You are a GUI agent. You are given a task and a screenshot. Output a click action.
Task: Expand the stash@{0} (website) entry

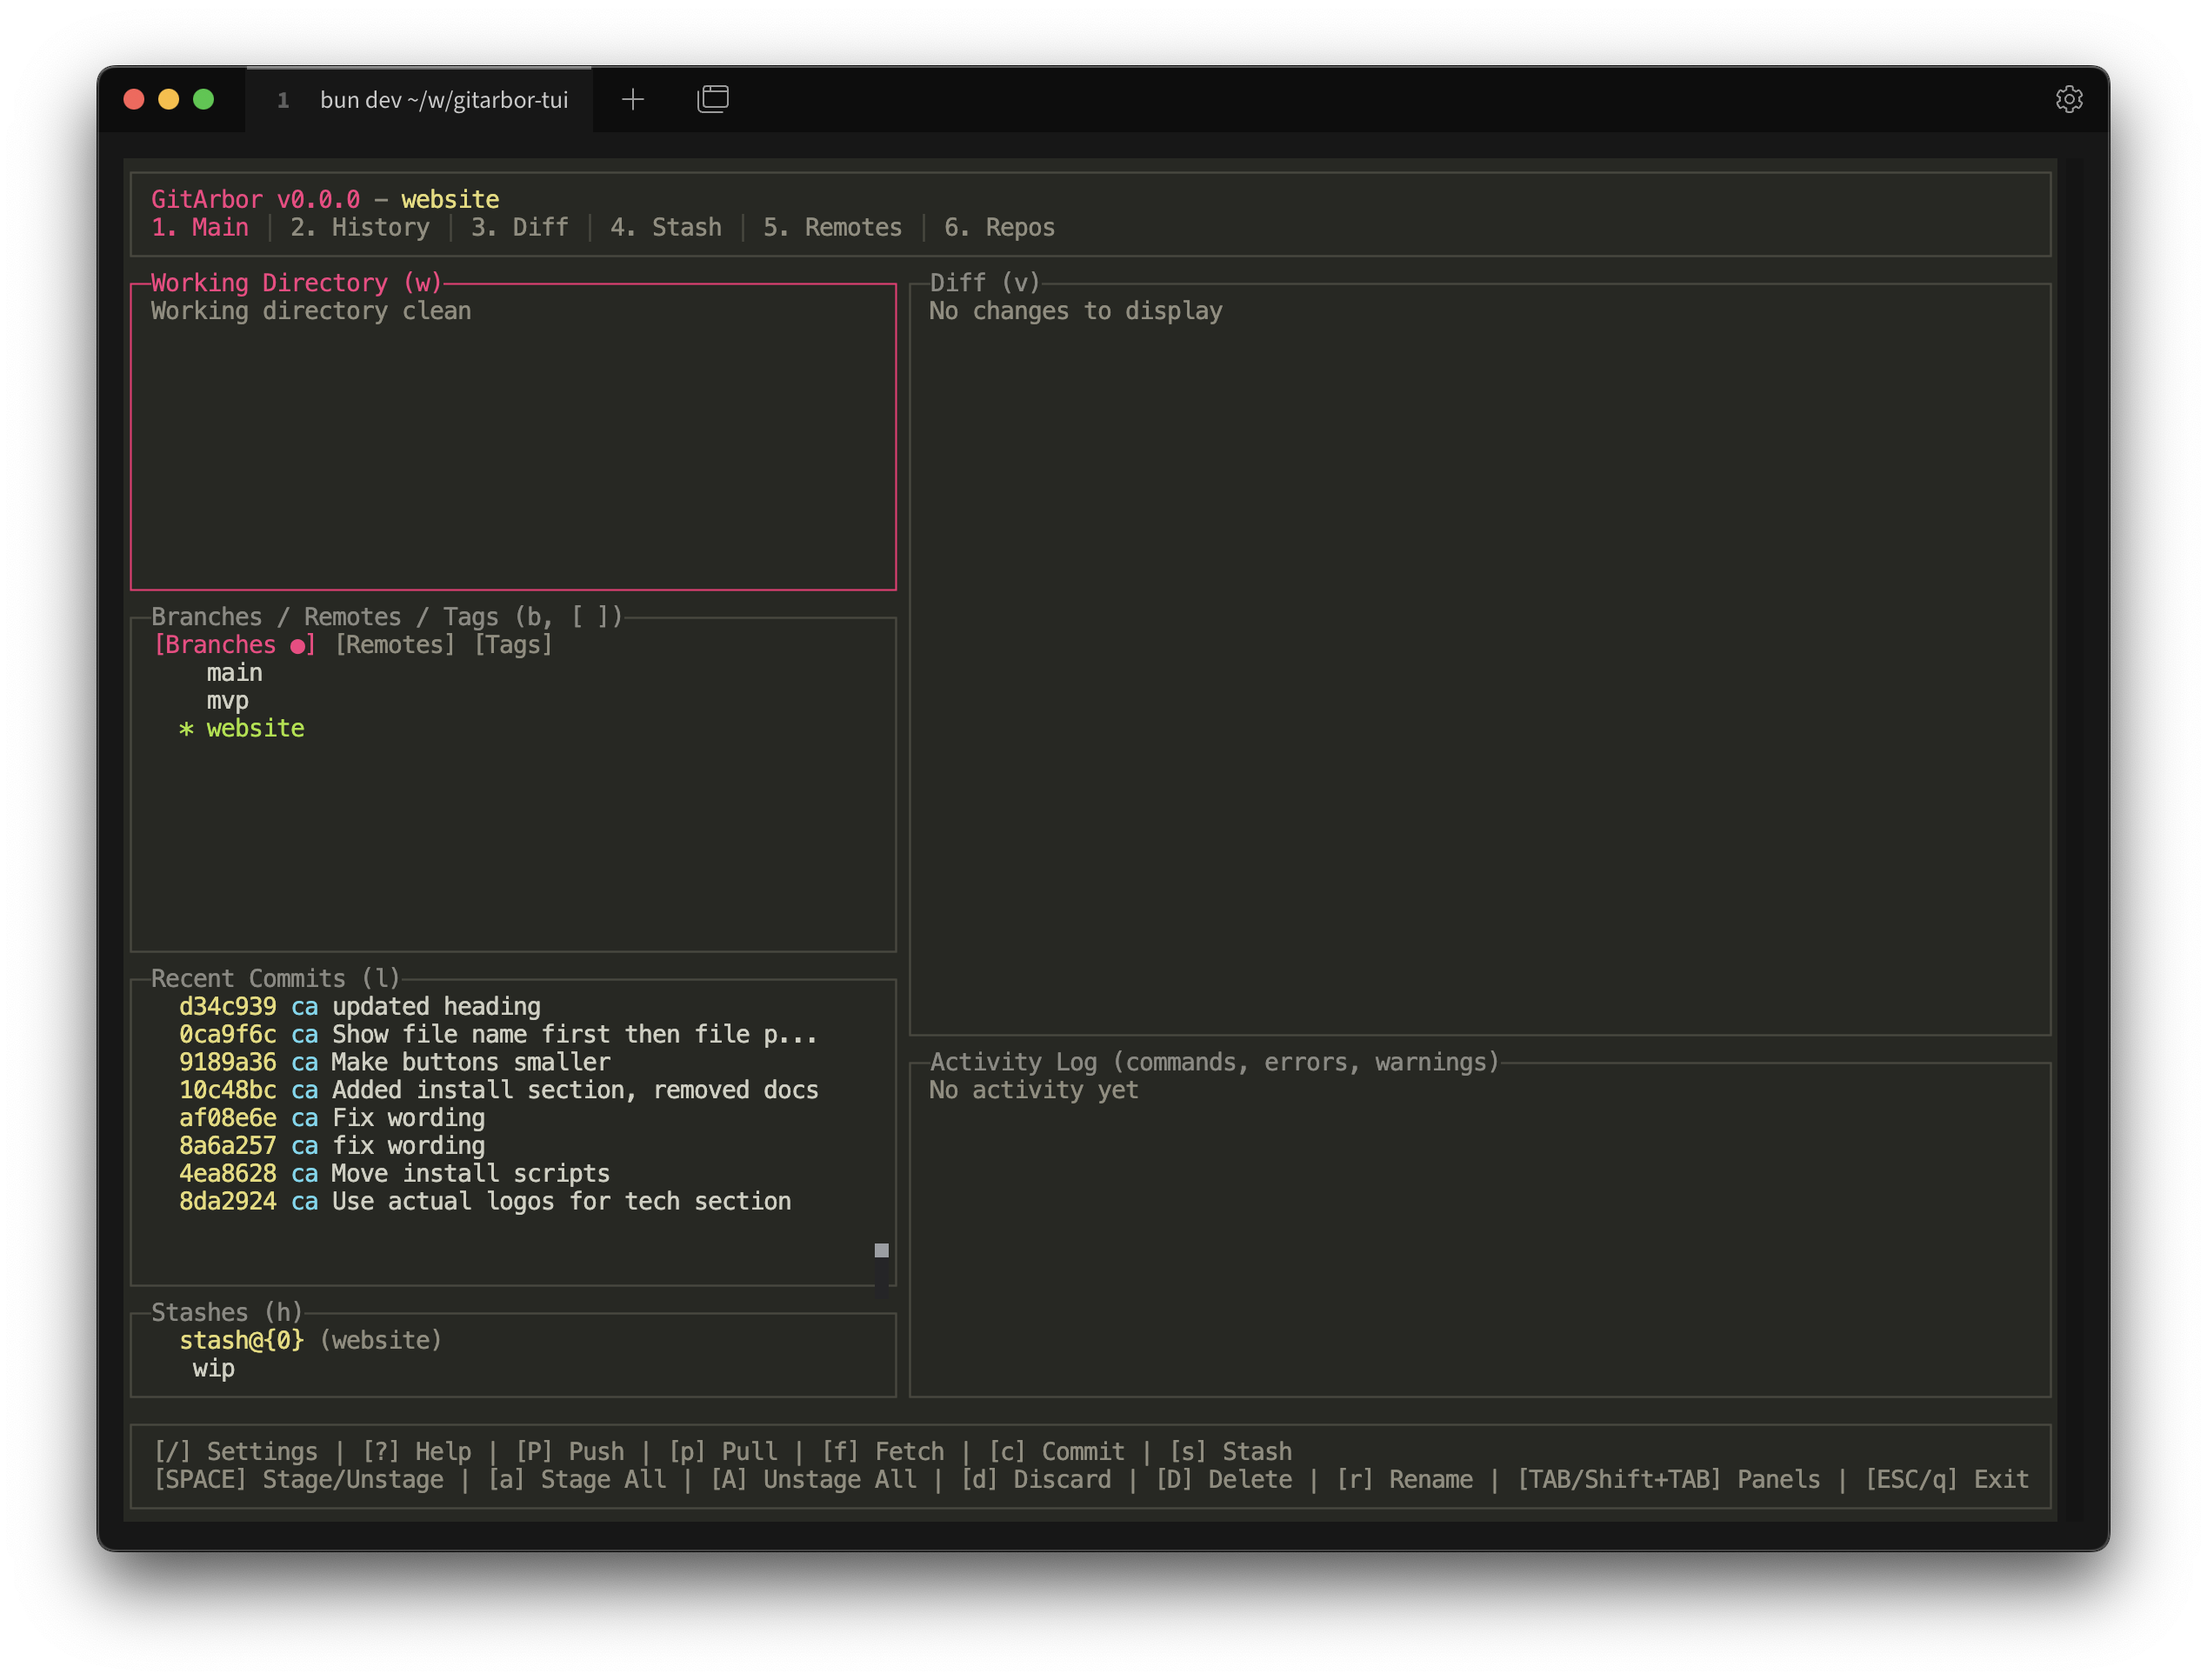coord(310,1340)
